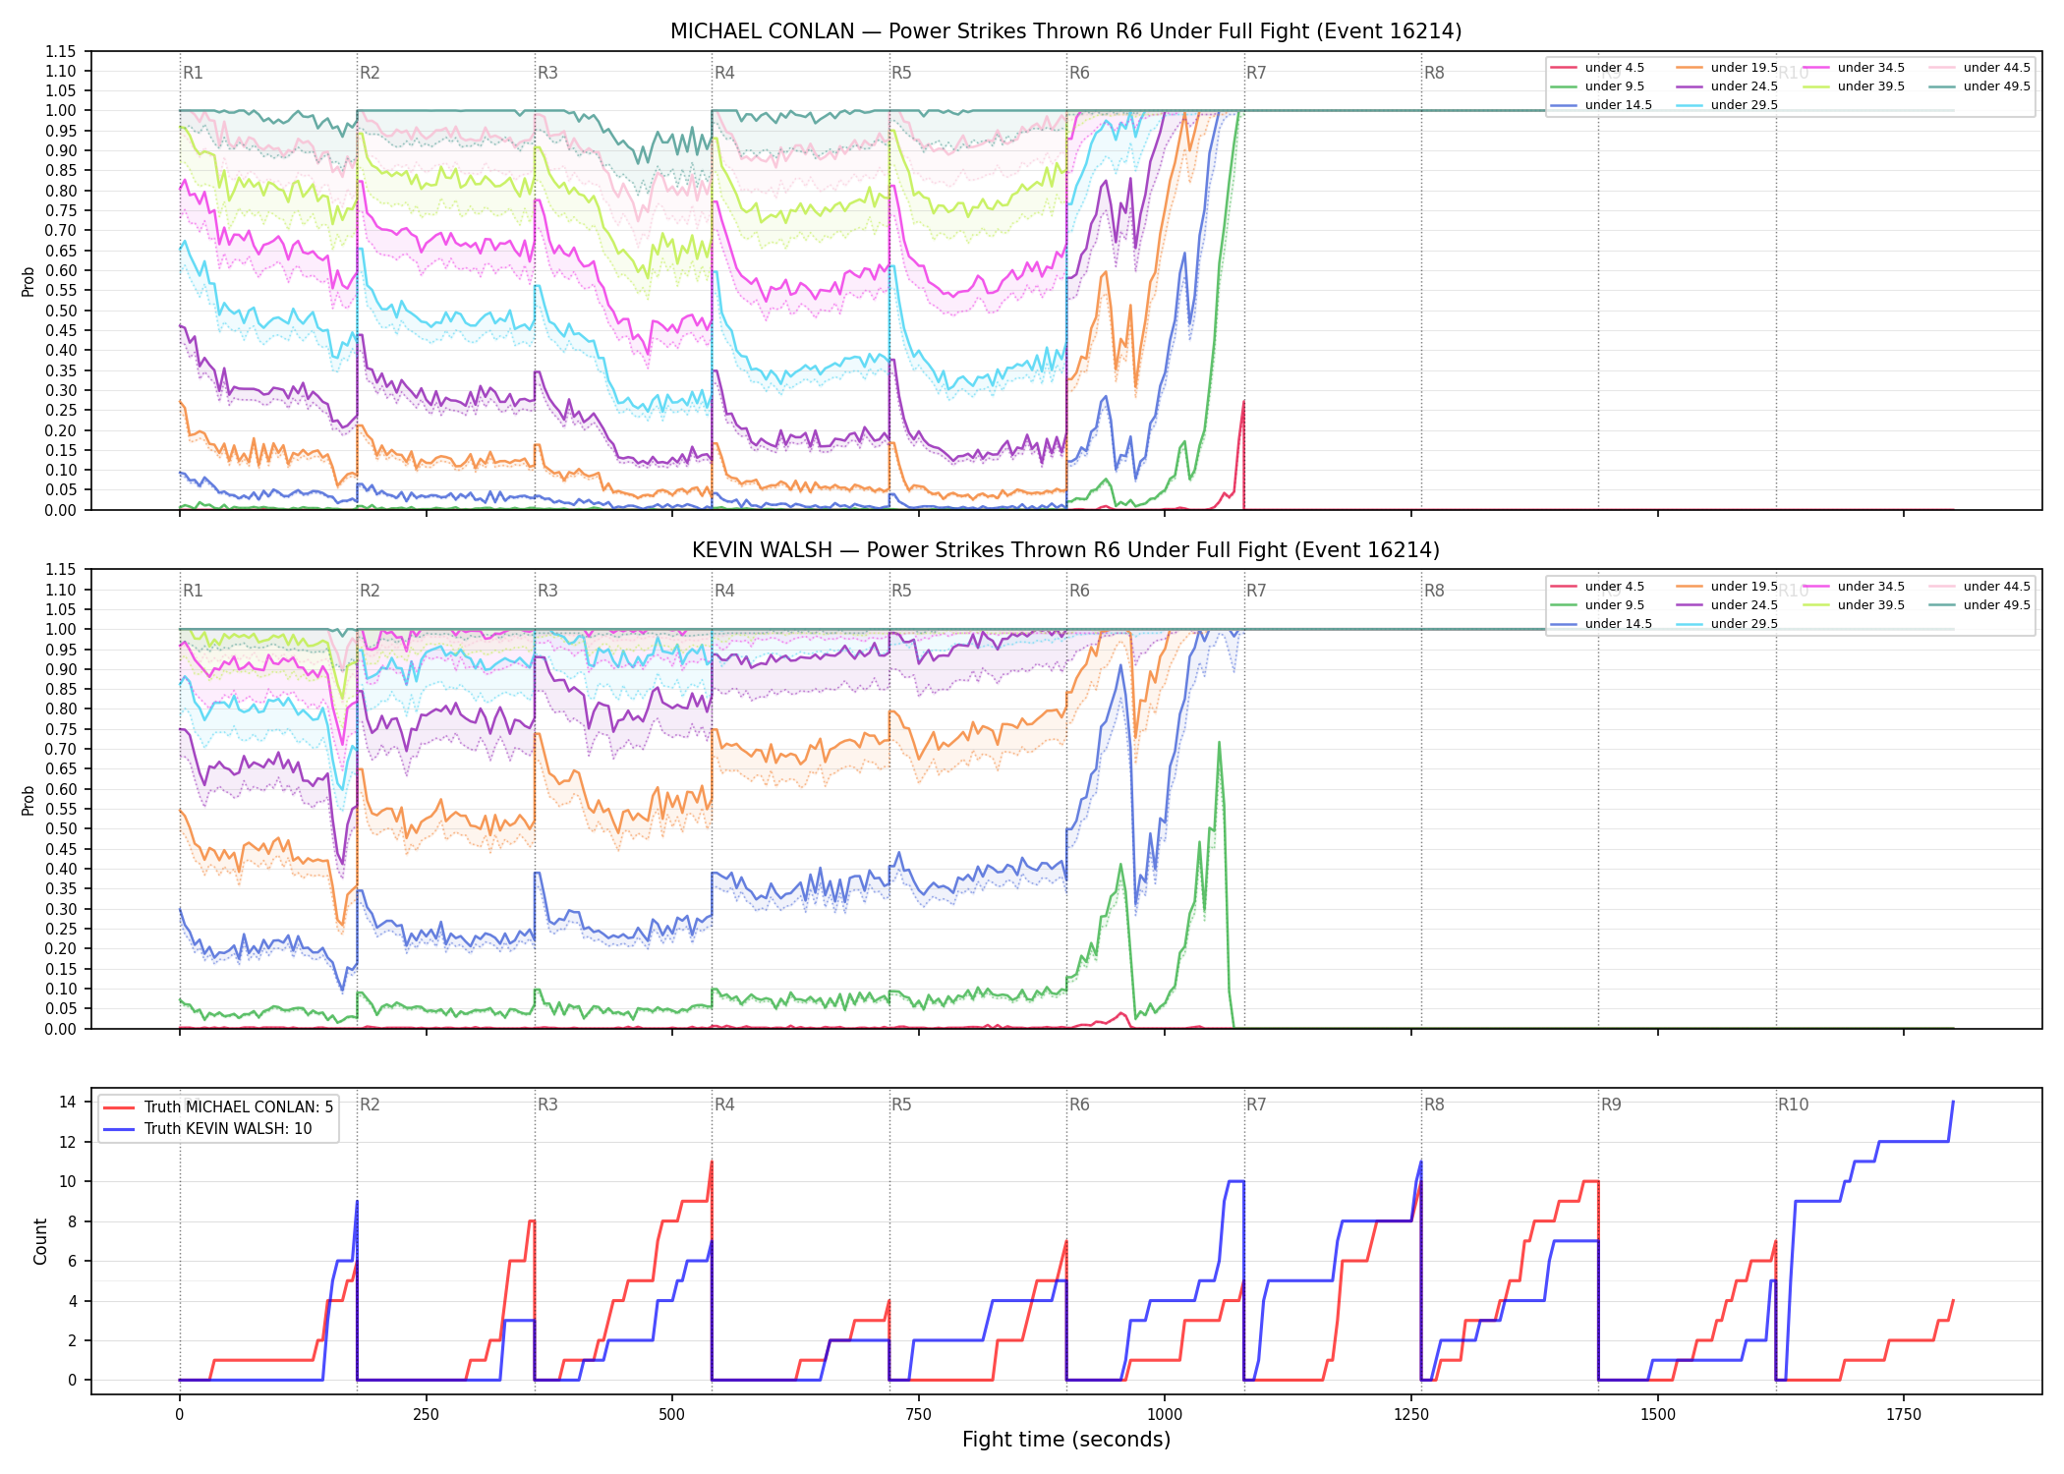Click y-axis tick 0.25 in Walsh chart
Image resolution: width=2064 pixels, height=1474 pixels.
tap(61, 929)
